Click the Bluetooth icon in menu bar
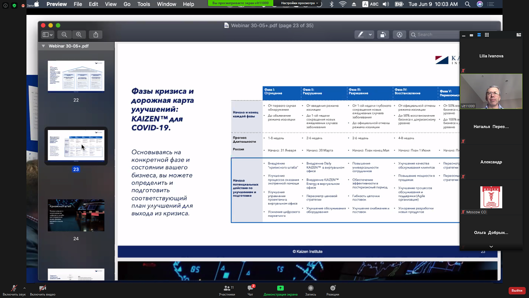This screenshot has height=298, width=529. [x=332, y=4]
